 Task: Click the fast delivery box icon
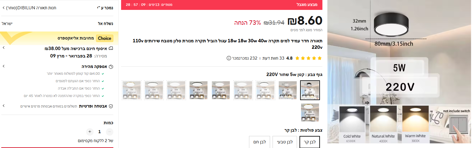point(111,67)
